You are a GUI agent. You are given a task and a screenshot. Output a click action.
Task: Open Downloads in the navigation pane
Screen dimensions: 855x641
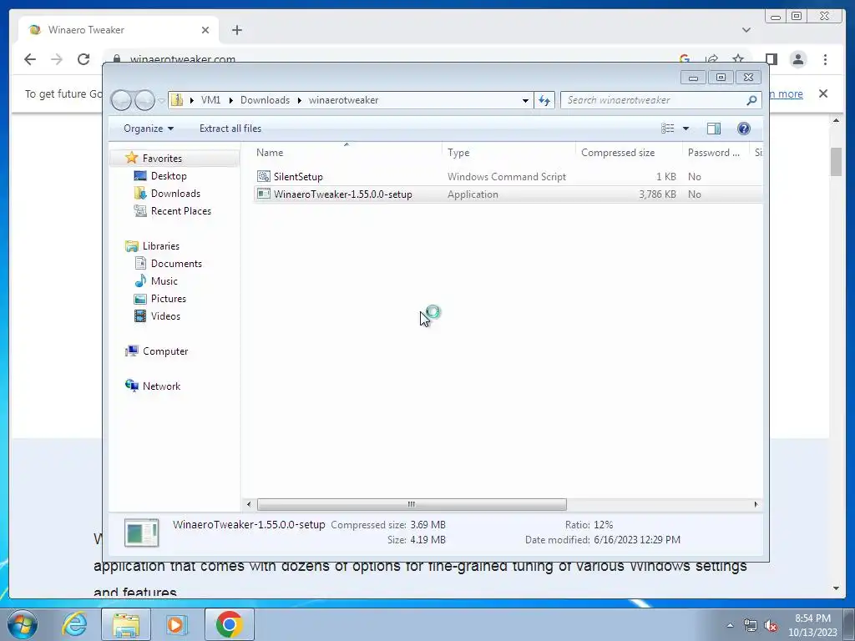tap(175, 194)
